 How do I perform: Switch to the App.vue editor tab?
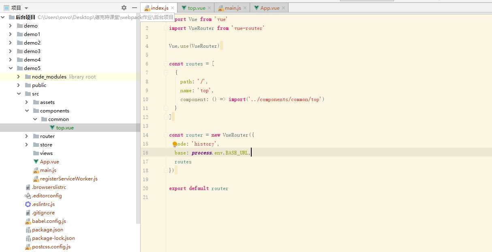pos(270,8)
